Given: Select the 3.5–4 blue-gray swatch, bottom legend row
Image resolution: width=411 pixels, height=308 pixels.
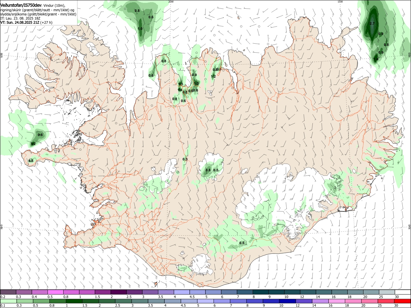Looking at the screenshot, I should click(156, 301).
